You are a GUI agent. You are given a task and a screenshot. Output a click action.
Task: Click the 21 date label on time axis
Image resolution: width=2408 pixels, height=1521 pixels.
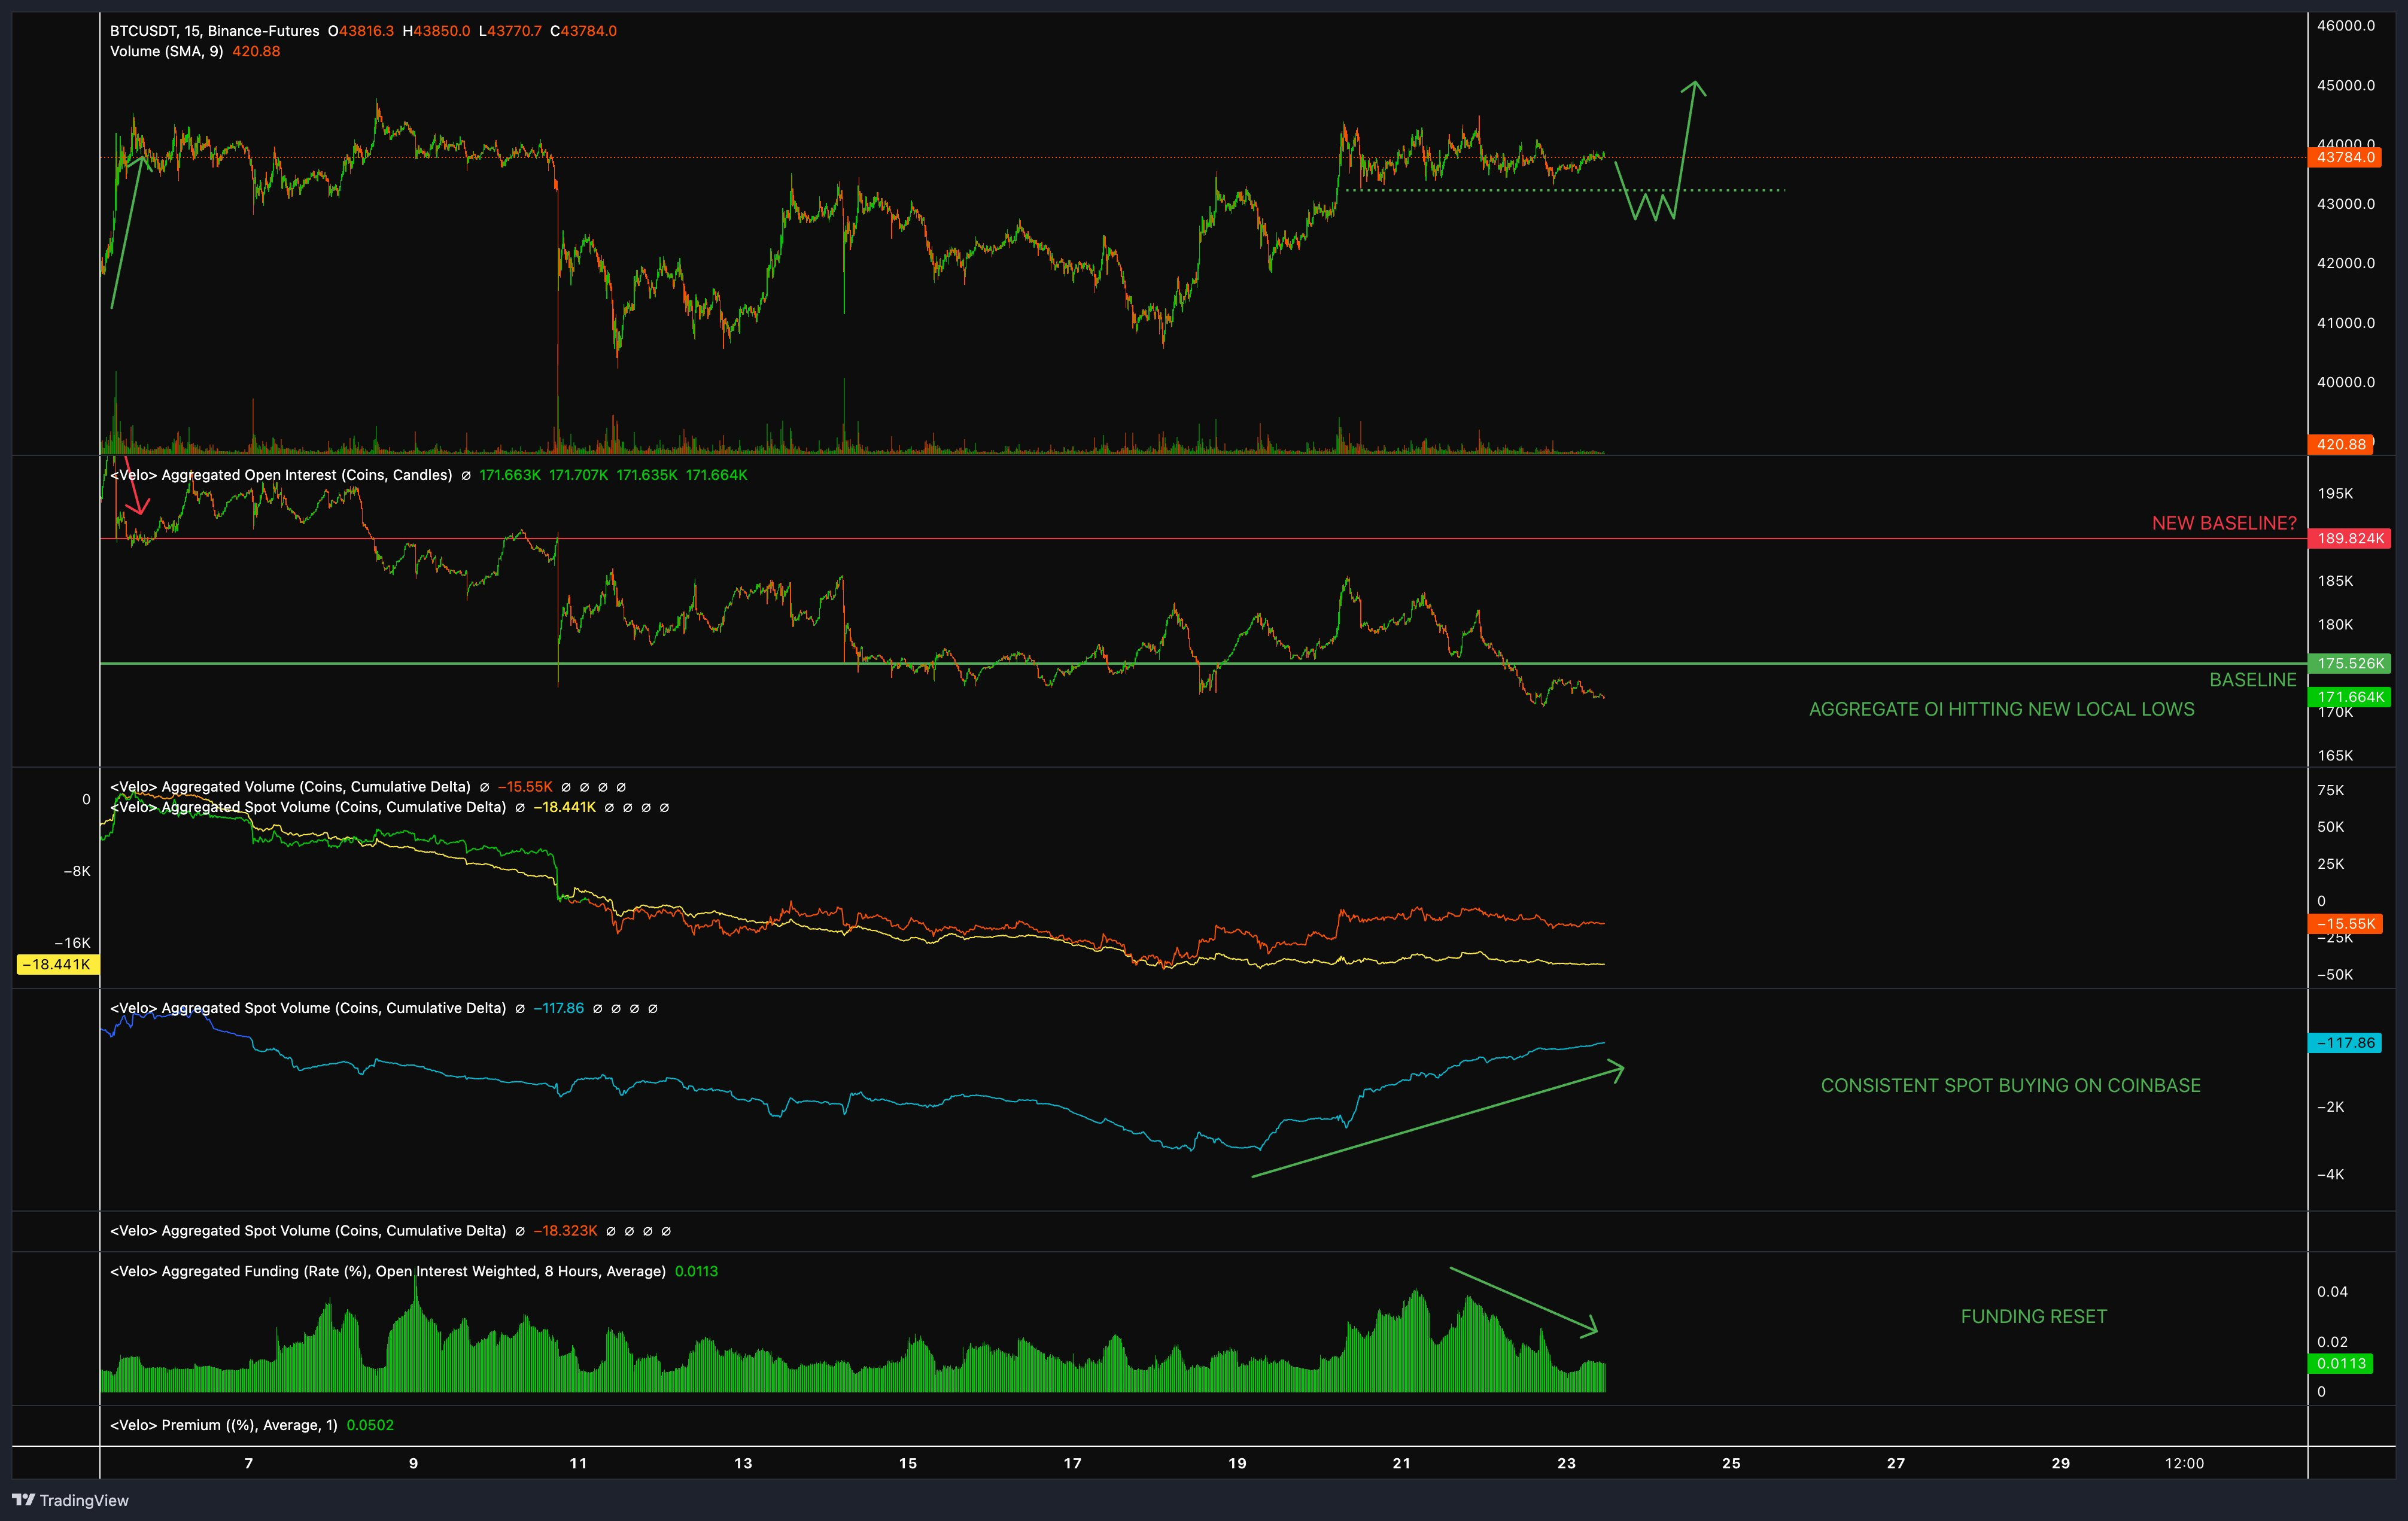pos(1401,1463)
